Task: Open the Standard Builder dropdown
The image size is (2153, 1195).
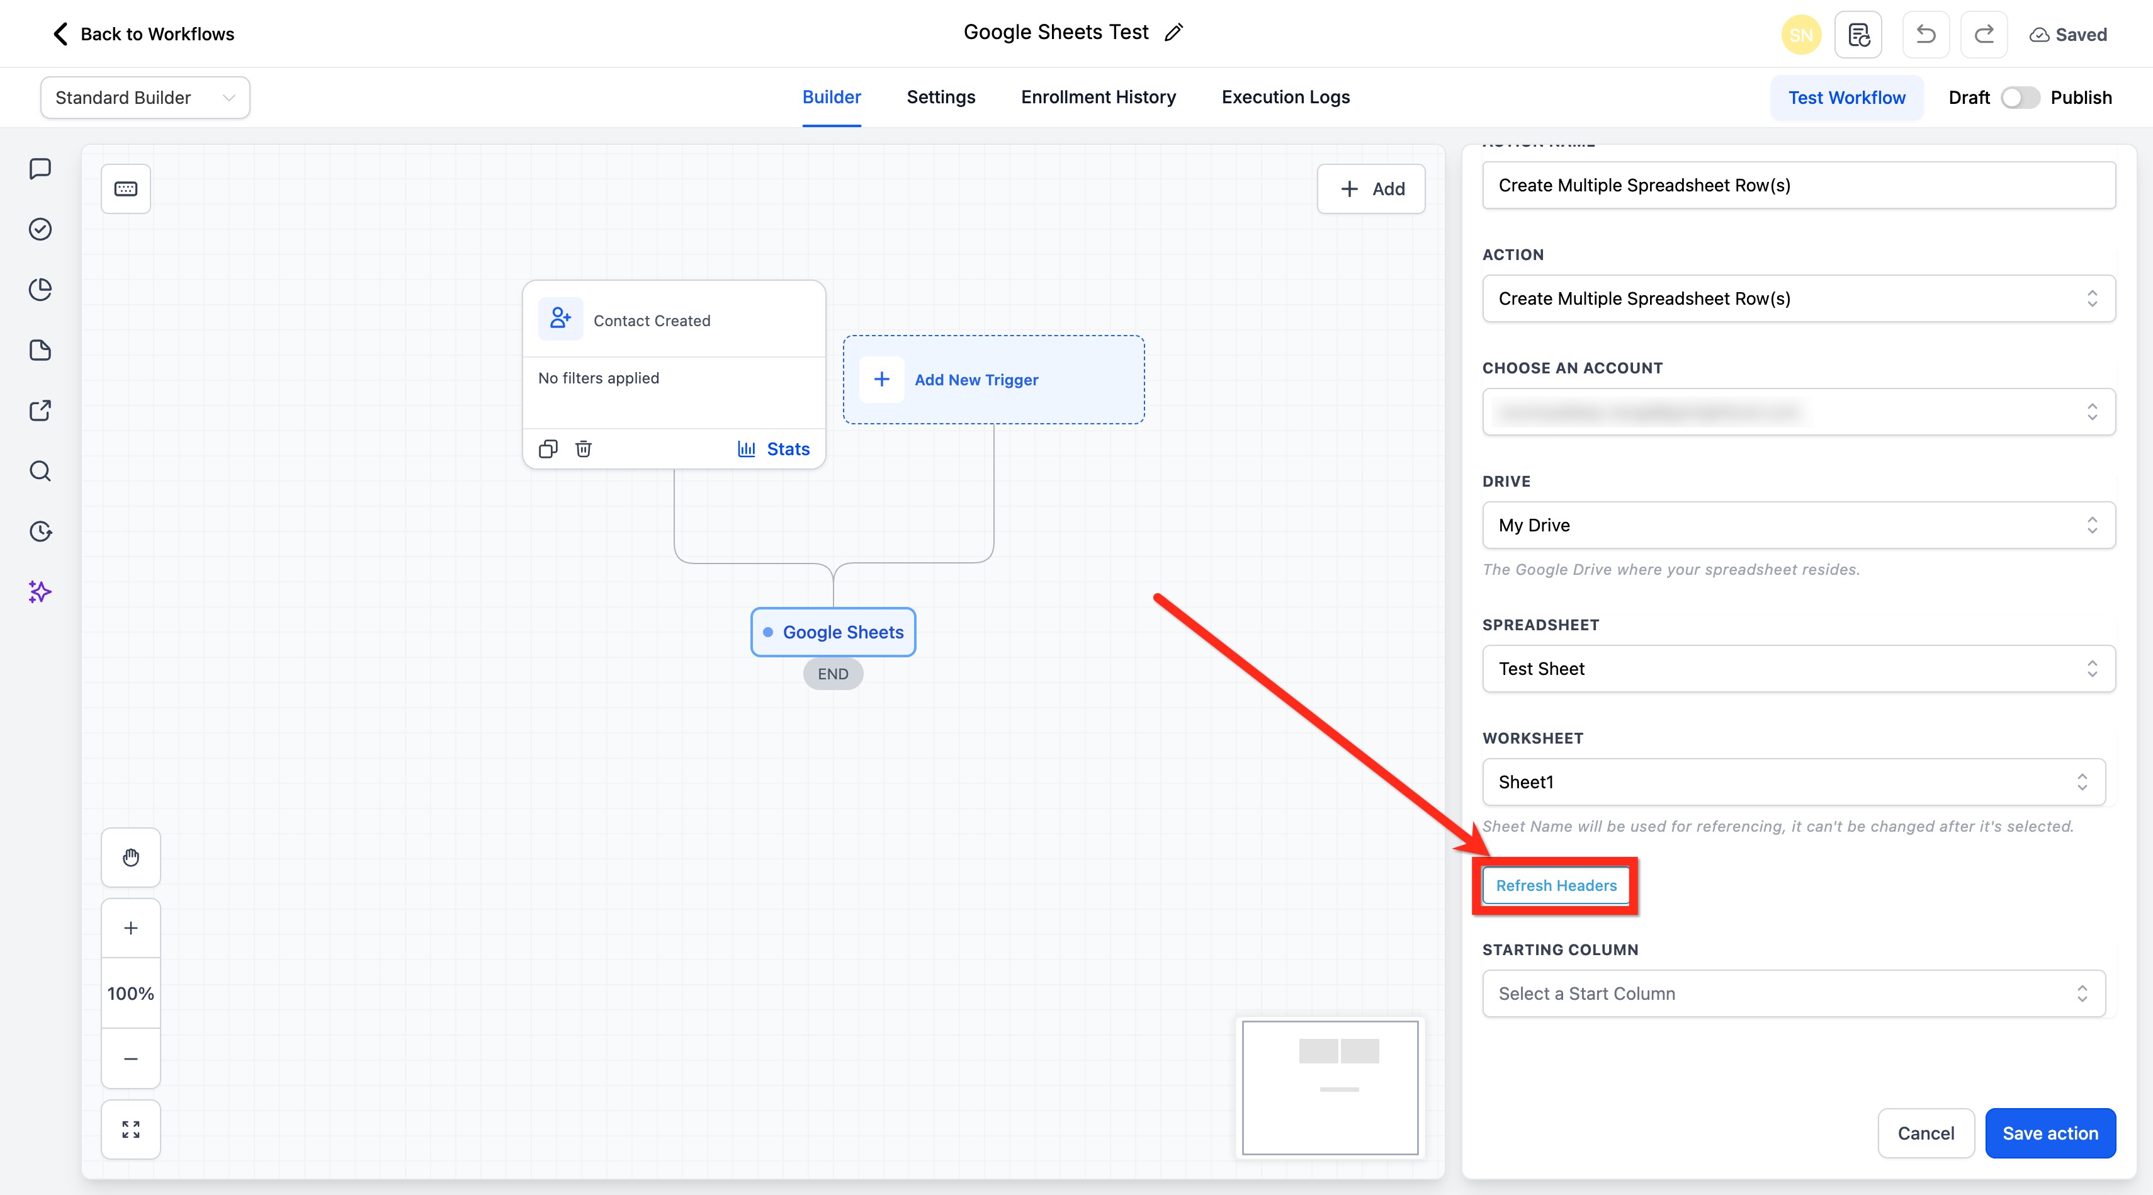Action: tap(145, 98)
